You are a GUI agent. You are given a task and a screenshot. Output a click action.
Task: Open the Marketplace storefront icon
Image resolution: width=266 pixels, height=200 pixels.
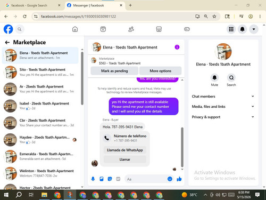tap(159, 29)
